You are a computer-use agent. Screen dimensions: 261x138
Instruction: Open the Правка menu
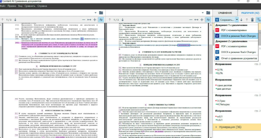(12, 6)
